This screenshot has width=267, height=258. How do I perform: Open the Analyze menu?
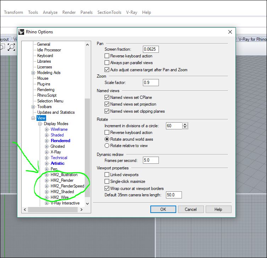(x=50, y=12)
